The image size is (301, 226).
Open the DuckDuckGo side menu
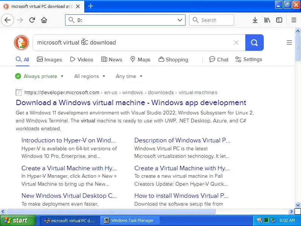289,43
